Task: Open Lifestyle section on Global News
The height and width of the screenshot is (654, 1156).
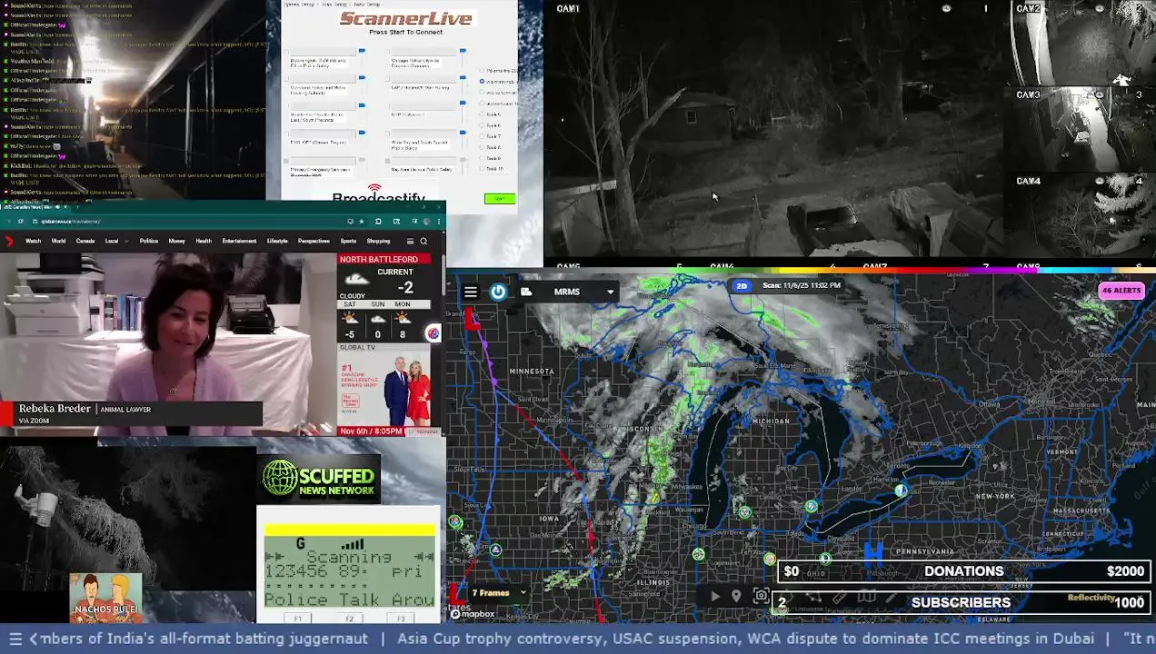Action: pos(277,241)
